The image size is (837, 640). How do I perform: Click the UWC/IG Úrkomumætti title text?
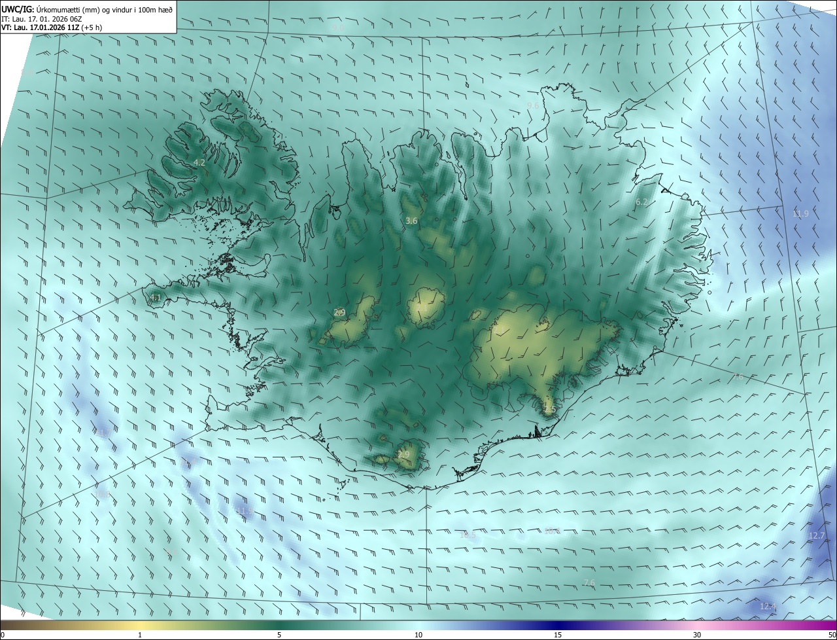pos(87,9)
